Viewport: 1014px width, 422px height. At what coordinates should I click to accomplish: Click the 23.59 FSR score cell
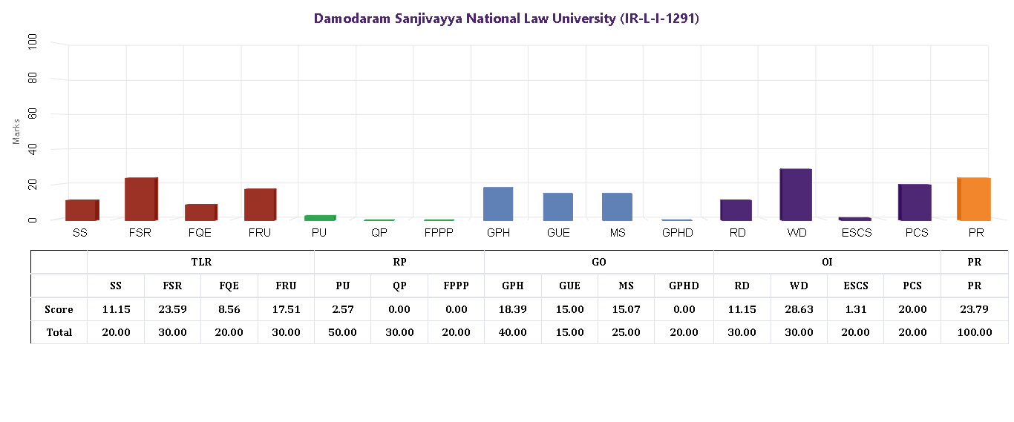[x=172, y=309]
